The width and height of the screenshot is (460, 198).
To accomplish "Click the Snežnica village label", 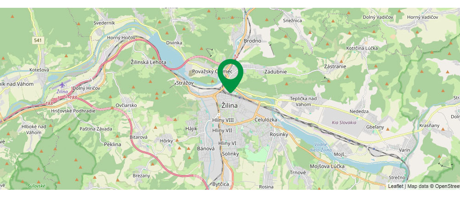I will click(x=293, y=21).
